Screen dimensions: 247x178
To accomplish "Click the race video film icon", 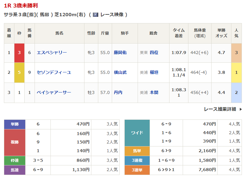I will click(x=96, y=15).
